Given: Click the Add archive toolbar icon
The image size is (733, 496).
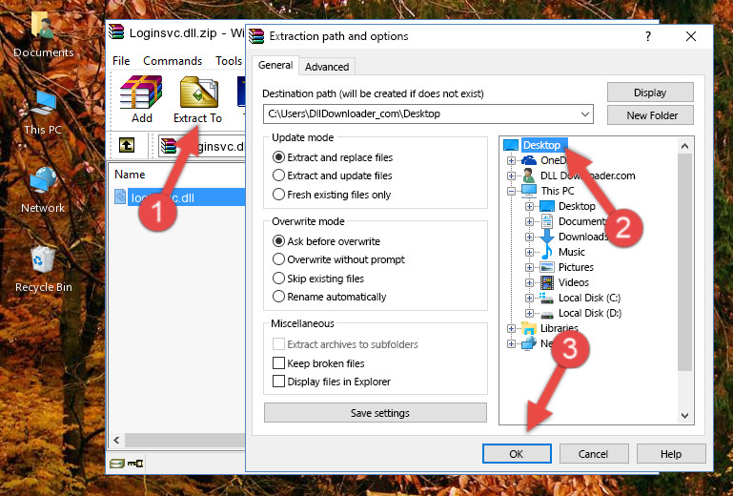Looking at the screenshot, I should tap(141, 99).
